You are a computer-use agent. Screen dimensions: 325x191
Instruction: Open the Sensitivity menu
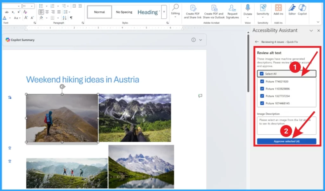pyautogui.click(x=263, y=11)
